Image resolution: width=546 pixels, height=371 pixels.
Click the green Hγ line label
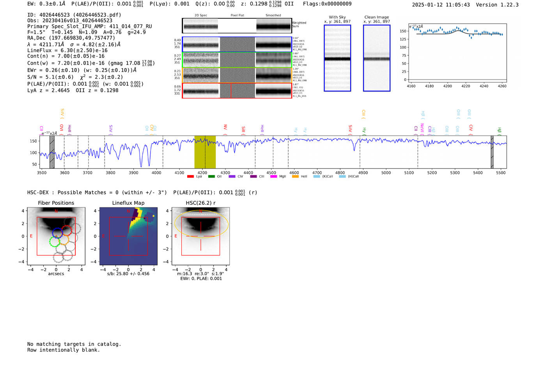coord(364,131)
